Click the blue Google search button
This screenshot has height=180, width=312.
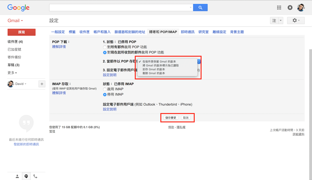pyautogui.click(x=200, y=7)
